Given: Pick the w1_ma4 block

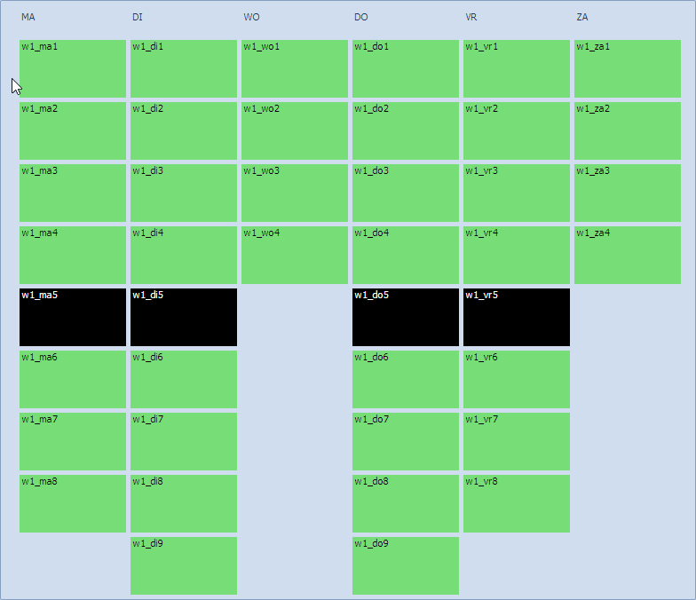Looking at the screenshot, I should click(73, 256).
